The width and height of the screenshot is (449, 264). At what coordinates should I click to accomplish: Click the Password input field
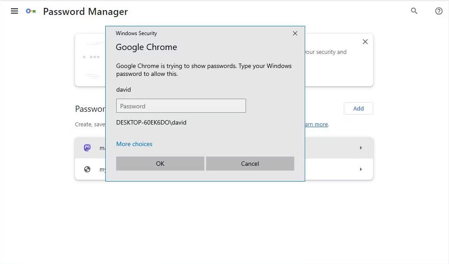pos(181,106)
